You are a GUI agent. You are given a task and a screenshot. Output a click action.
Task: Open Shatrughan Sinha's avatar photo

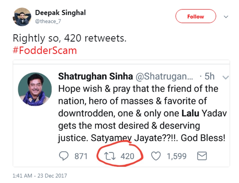[35, 89]
